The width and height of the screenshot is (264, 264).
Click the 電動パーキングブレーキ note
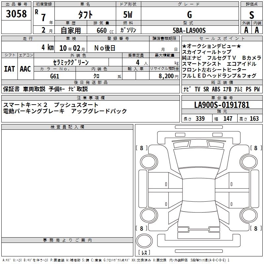[x=34, y=111]
